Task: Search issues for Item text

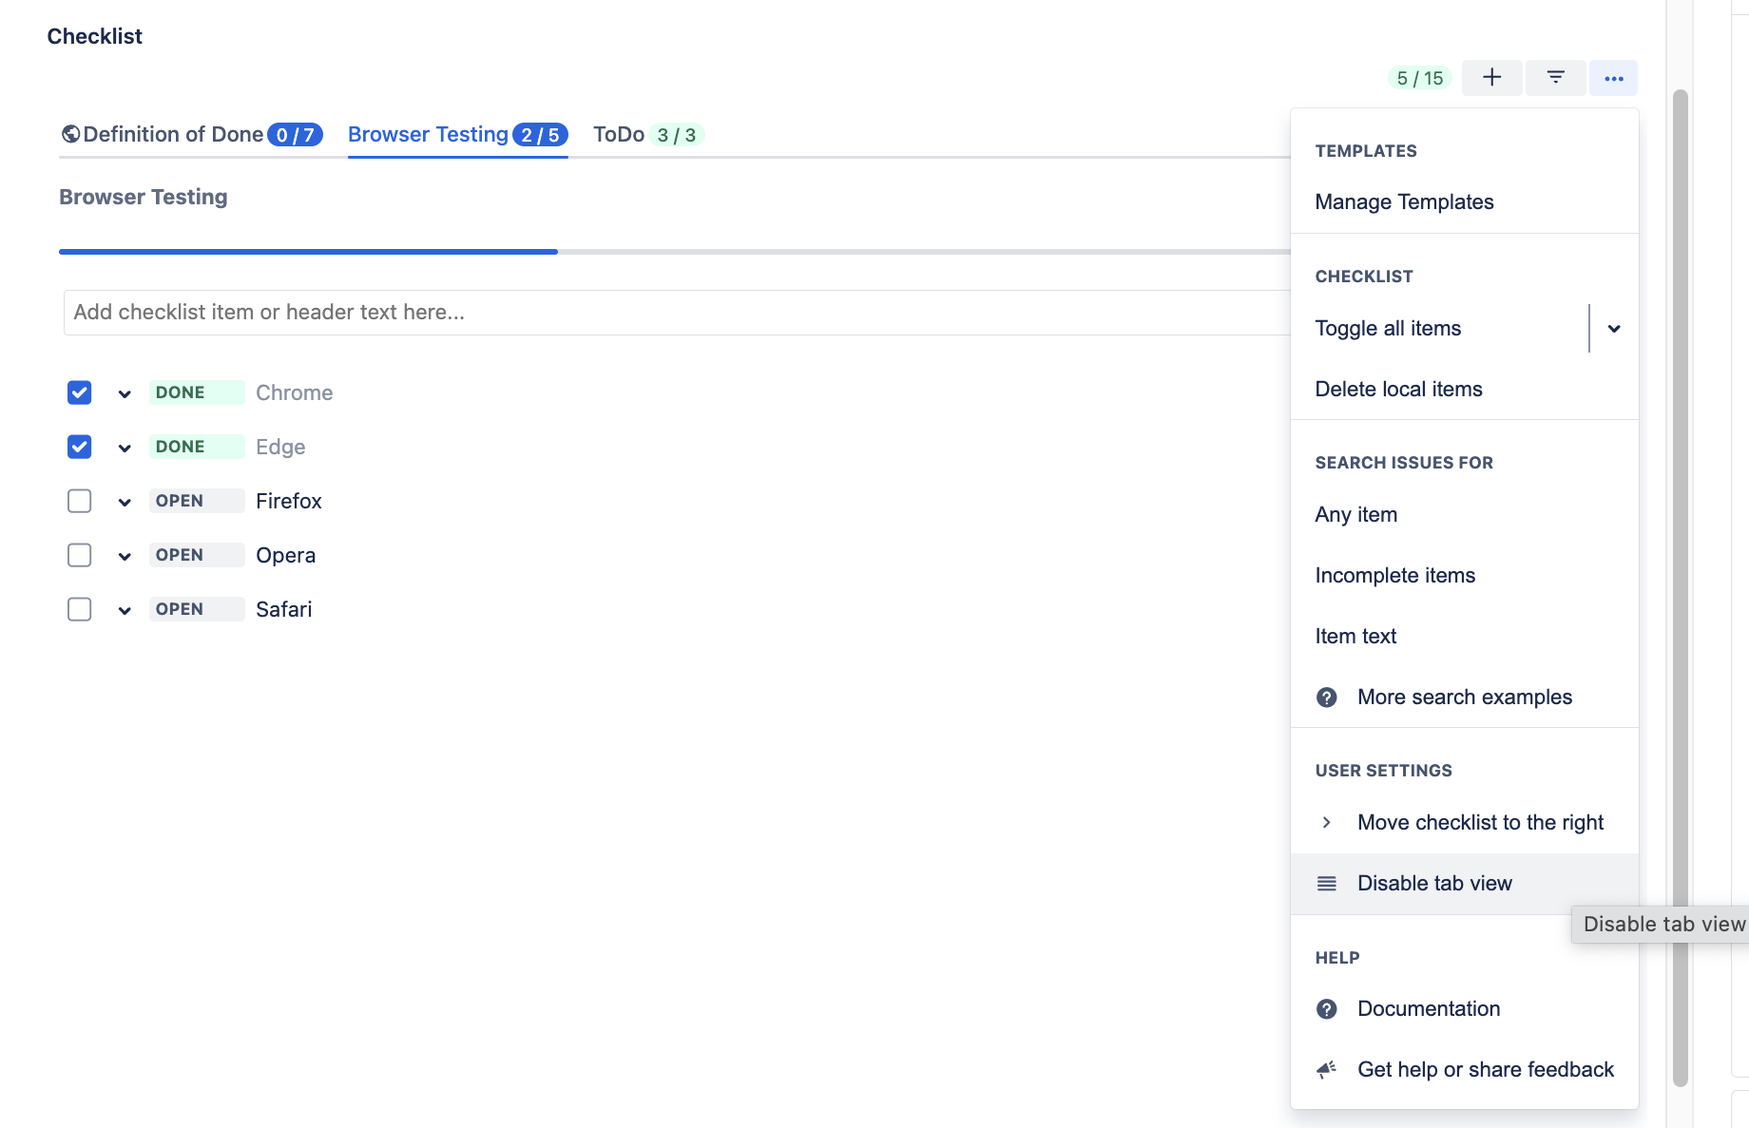Action: (x=1464, y=637)
